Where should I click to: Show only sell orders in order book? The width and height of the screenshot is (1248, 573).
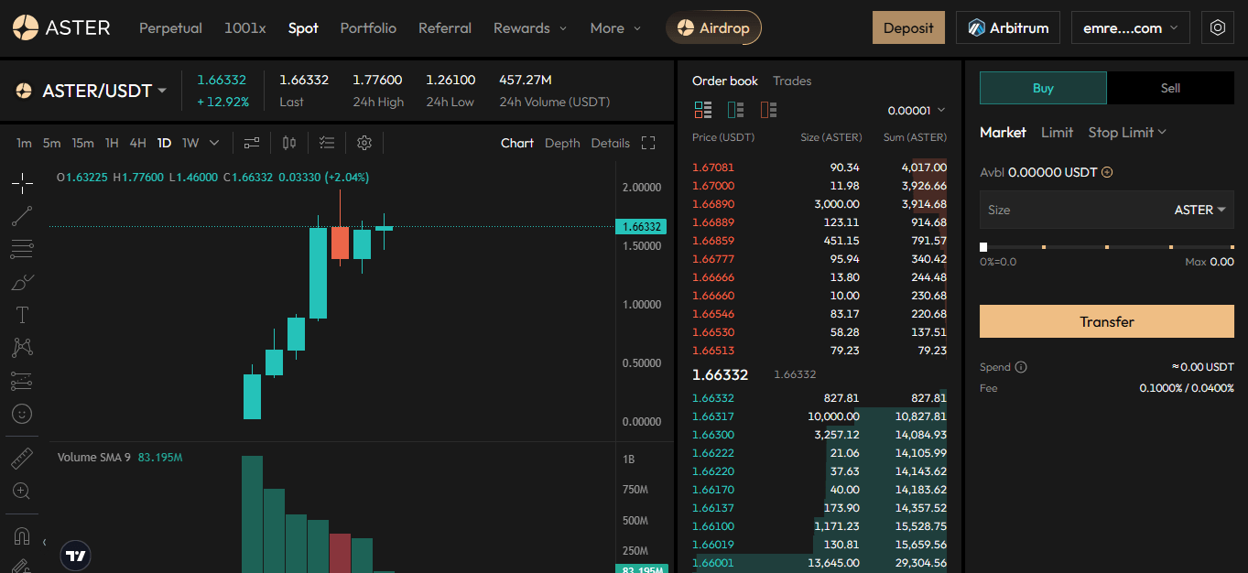click(x=768, y=111)
